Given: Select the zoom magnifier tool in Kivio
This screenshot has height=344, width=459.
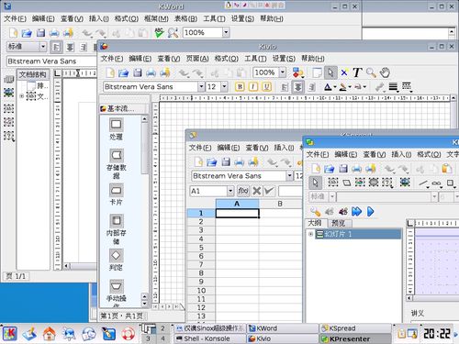Looking at the screenshot, I should tap(371, 72).
